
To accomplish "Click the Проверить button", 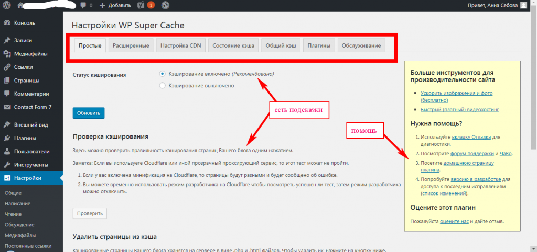I will coord(90,213).
